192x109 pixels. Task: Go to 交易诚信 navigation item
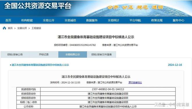point(70,20)
